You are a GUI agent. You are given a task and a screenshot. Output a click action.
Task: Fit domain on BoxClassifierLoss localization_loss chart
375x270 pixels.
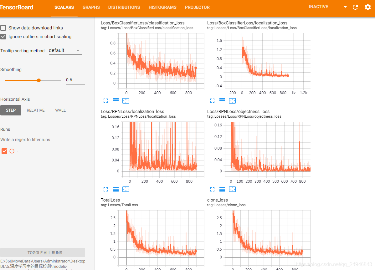[x=232, y=101]
